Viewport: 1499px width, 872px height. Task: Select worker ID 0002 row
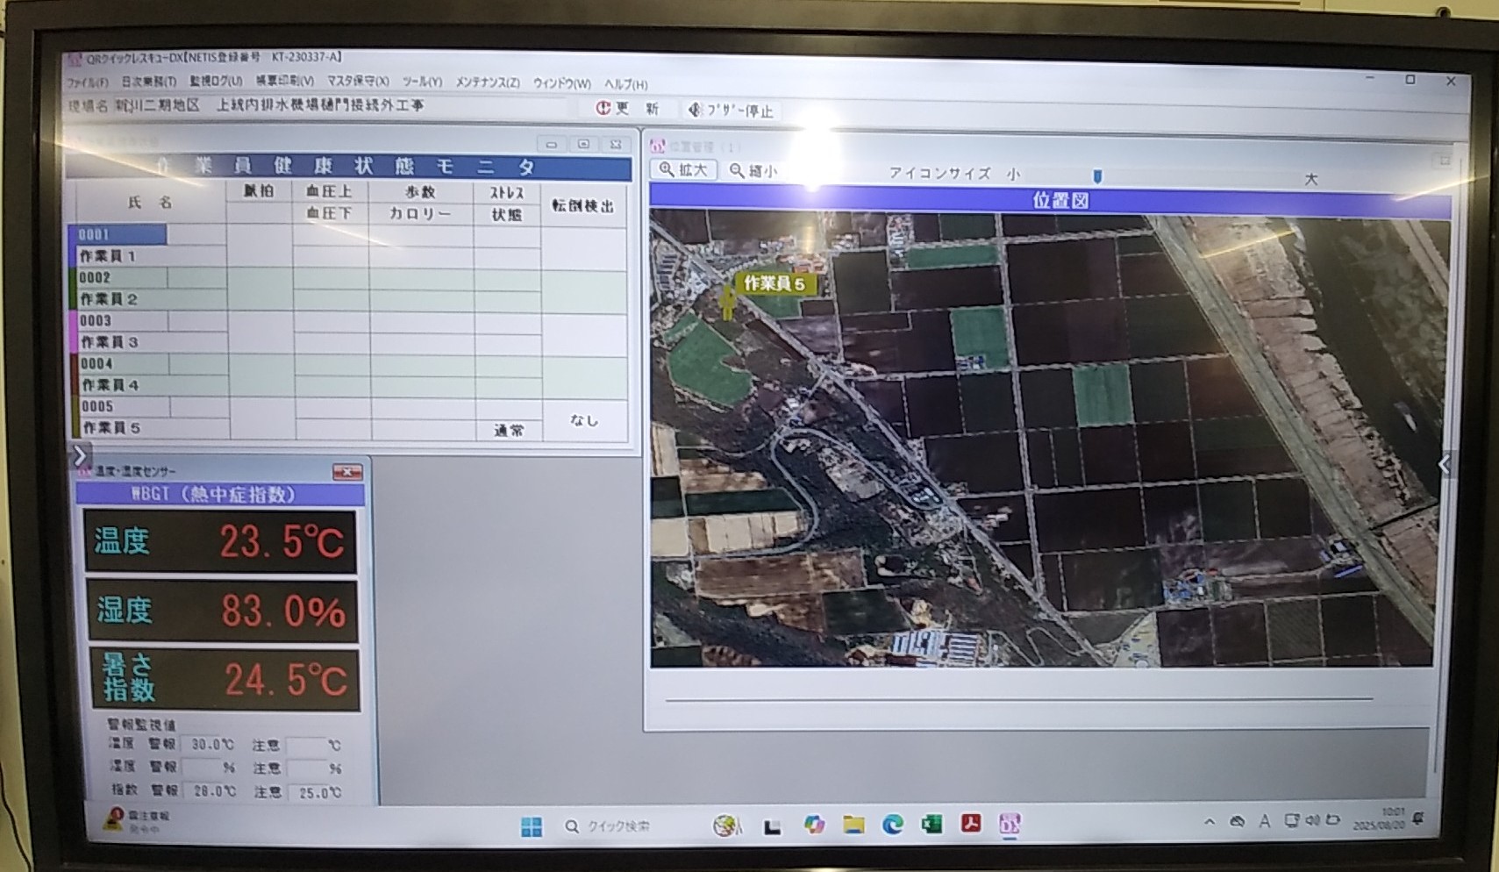[118, 277]
